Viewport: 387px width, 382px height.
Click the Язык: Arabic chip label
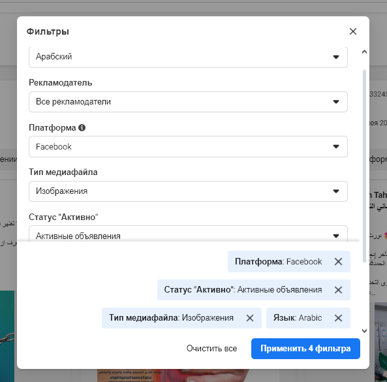click(x=298, y=318)
